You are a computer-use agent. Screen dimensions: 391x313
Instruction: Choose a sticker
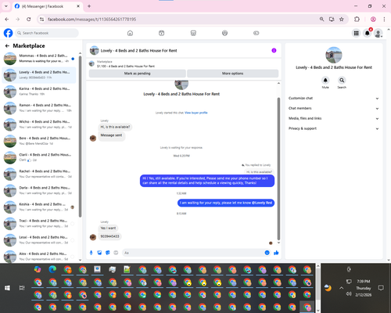click(x=108, y=253)
